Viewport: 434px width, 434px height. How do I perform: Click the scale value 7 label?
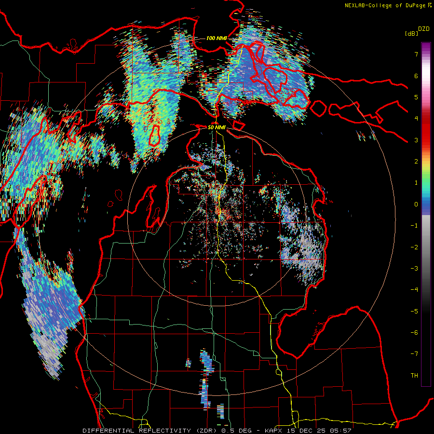(416, 54)
